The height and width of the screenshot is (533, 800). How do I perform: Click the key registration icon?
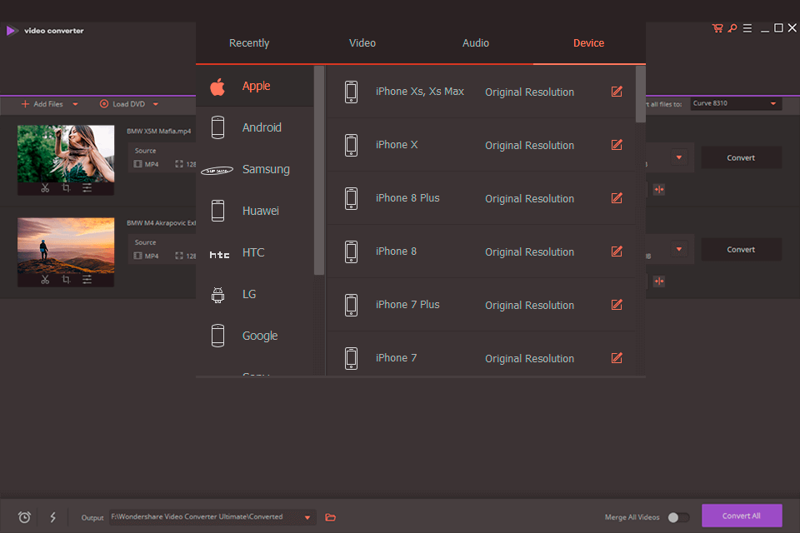pos(732,28)
